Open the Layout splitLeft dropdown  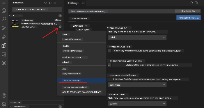point(137,104)
